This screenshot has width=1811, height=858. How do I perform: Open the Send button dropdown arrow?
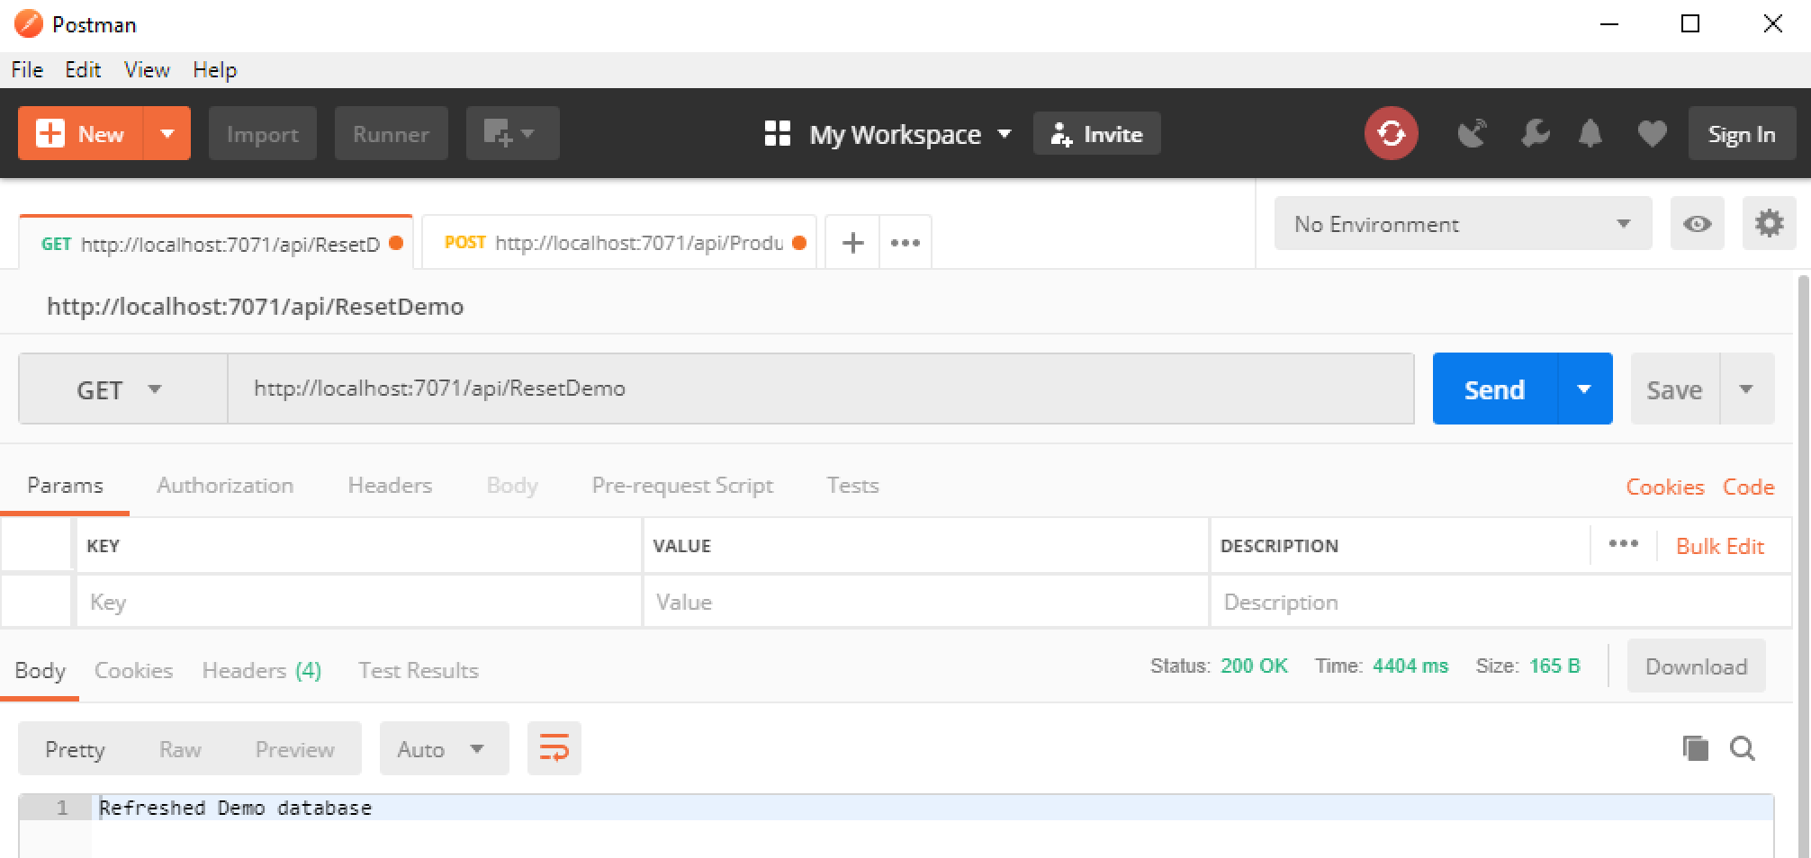1584,389
